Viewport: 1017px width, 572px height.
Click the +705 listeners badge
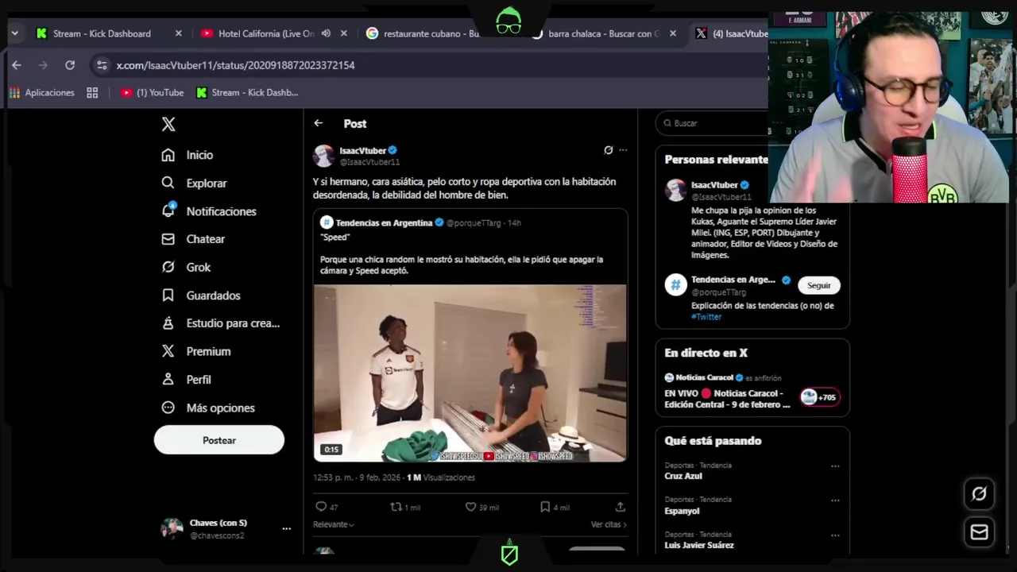pyautogui.click(x=820, y=397)
